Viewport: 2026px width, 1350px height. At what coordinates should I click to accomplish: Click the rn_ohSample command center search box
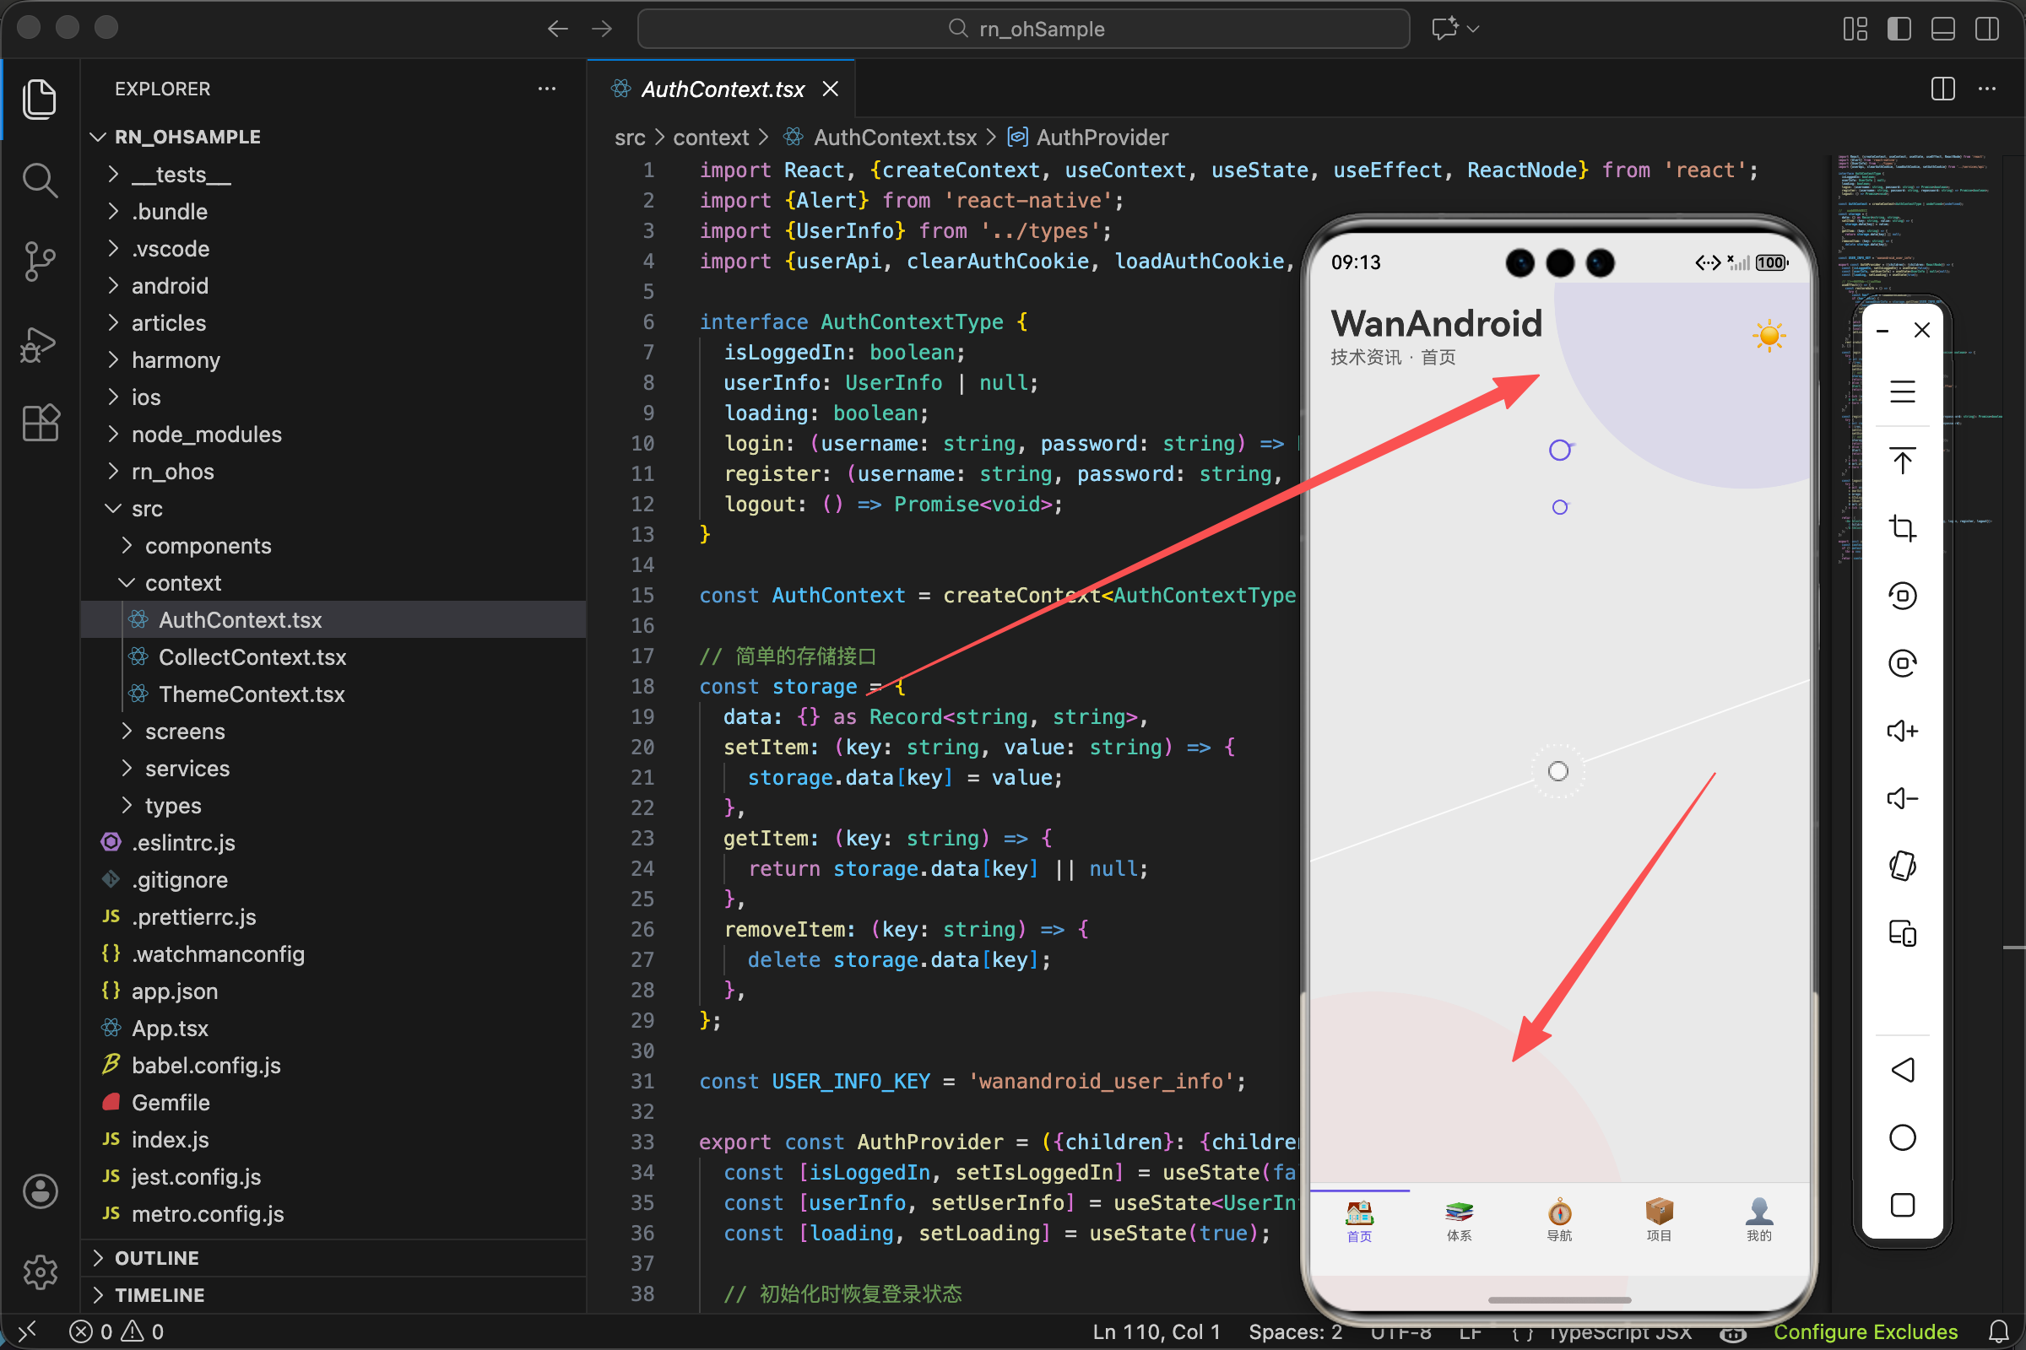pos(1023,29)
